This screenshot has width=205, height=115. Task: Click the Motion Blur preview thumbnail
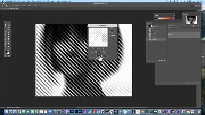pos(98,37)
